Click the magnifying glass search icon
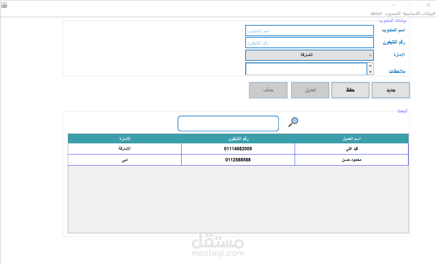 (x=293, y=122)
